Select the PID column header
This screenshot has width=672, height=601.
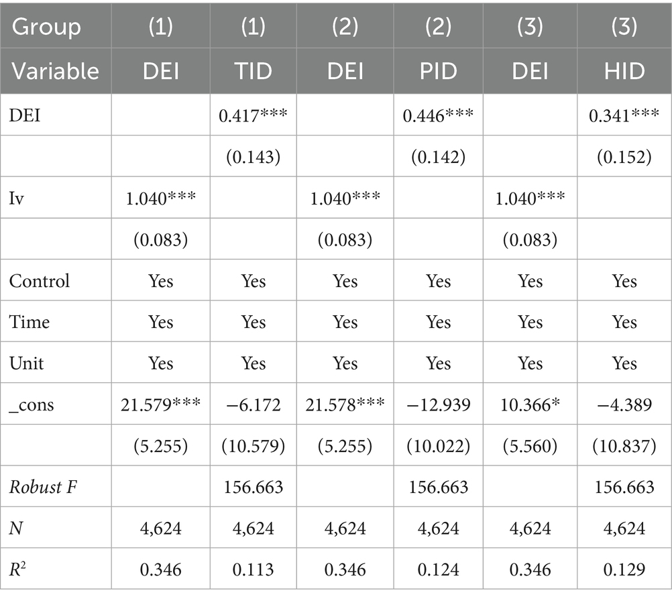coord(439,70)
